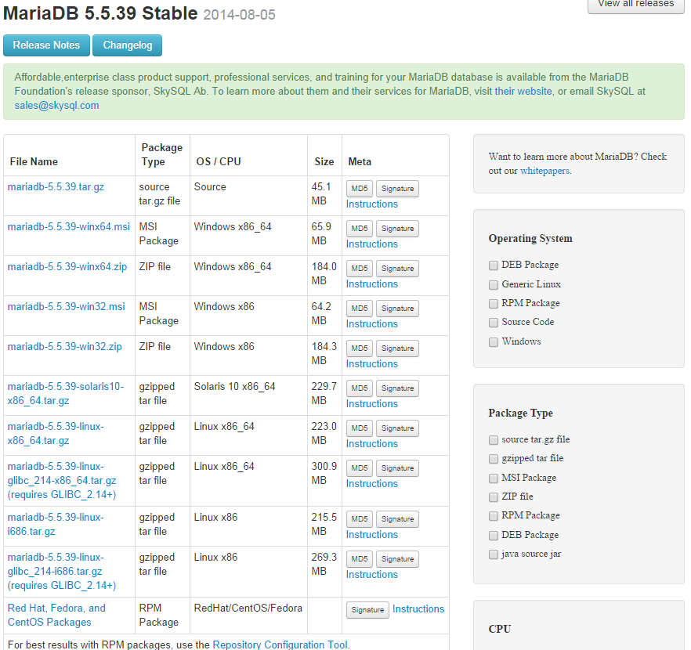Download mariadb-5.5.39-win32.msi
This screenshot has width=691, height=650.
click(x=66, y=306)
